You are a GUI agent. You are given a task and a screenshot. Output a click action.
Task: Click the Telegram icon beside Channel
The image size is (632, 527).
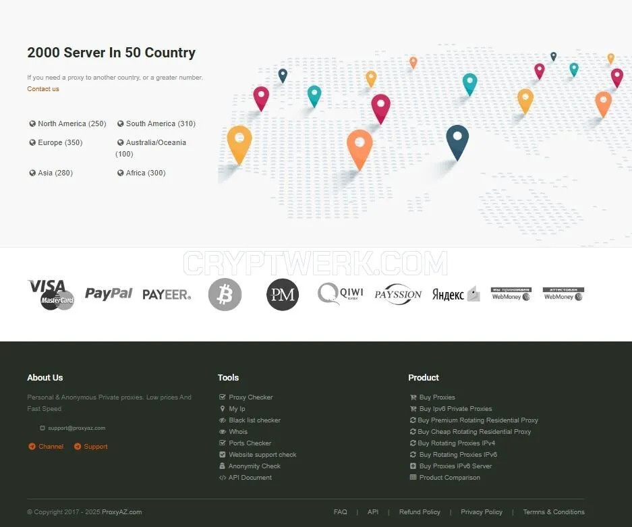pos(32,446)
